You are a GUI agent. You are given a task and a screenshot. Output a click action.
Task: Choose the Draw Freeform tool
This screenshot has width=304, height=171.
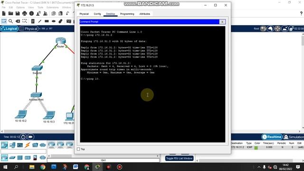60,21
